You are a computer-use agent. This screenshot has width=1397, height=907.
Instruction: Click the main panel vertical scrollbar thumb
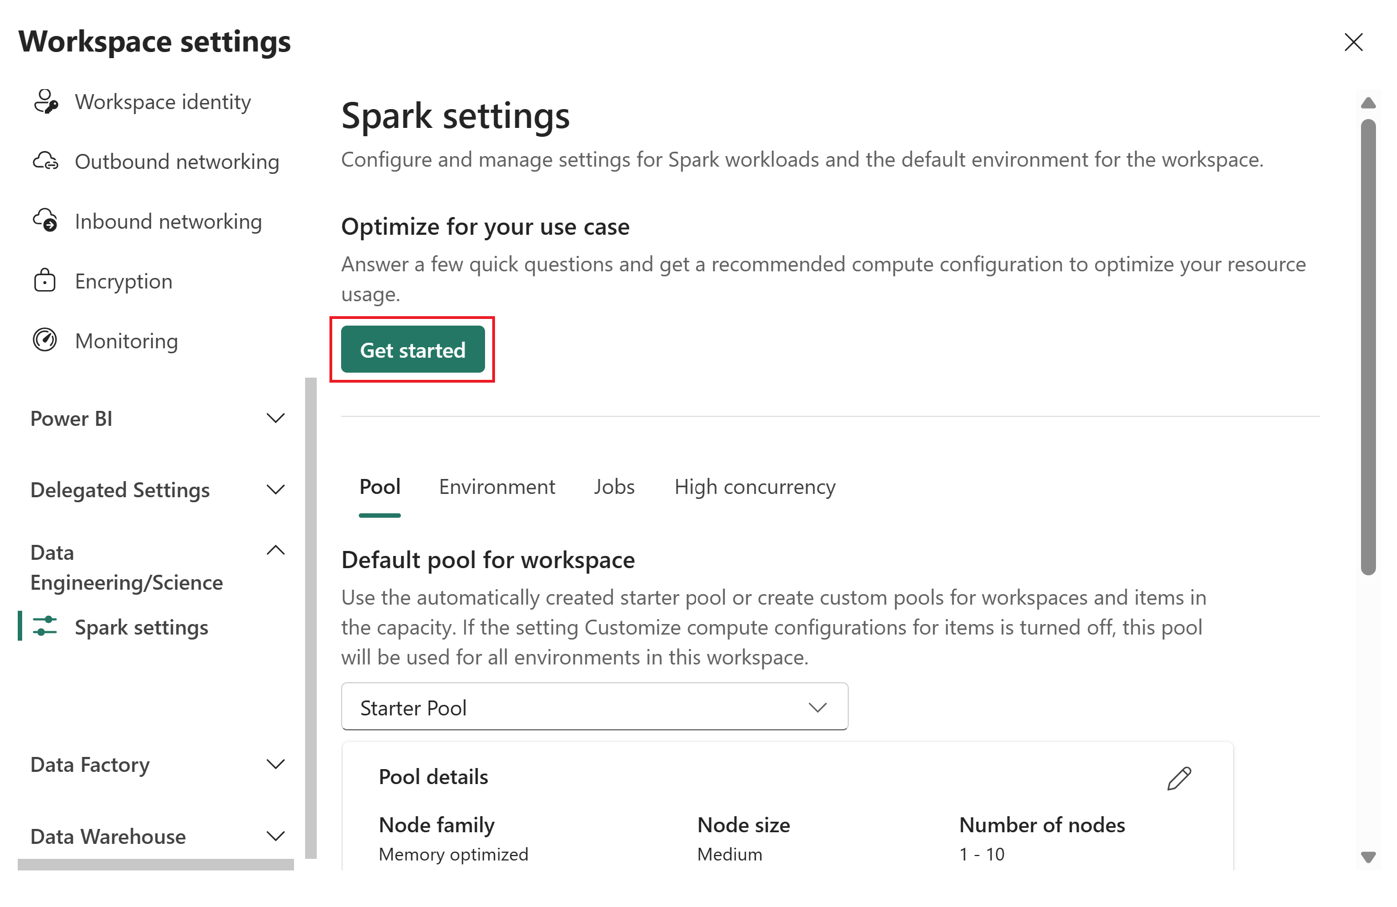[x=1368, y=347]
